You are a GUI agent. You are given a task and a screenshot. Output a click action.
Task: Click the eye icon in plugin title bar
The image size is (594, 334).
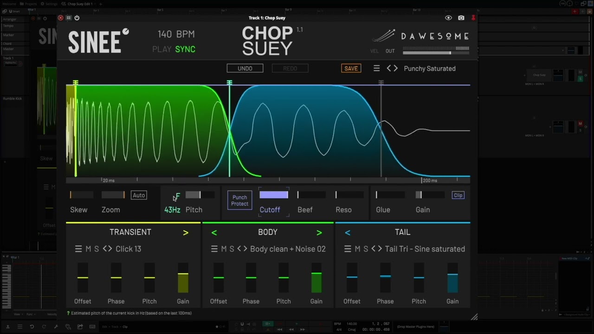[448, 18]
